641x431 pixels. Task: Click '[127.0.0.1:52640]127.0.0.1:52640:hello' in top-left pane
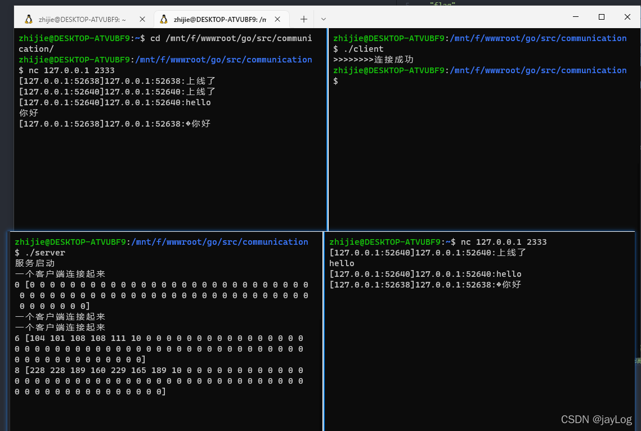tap(115, 102)
